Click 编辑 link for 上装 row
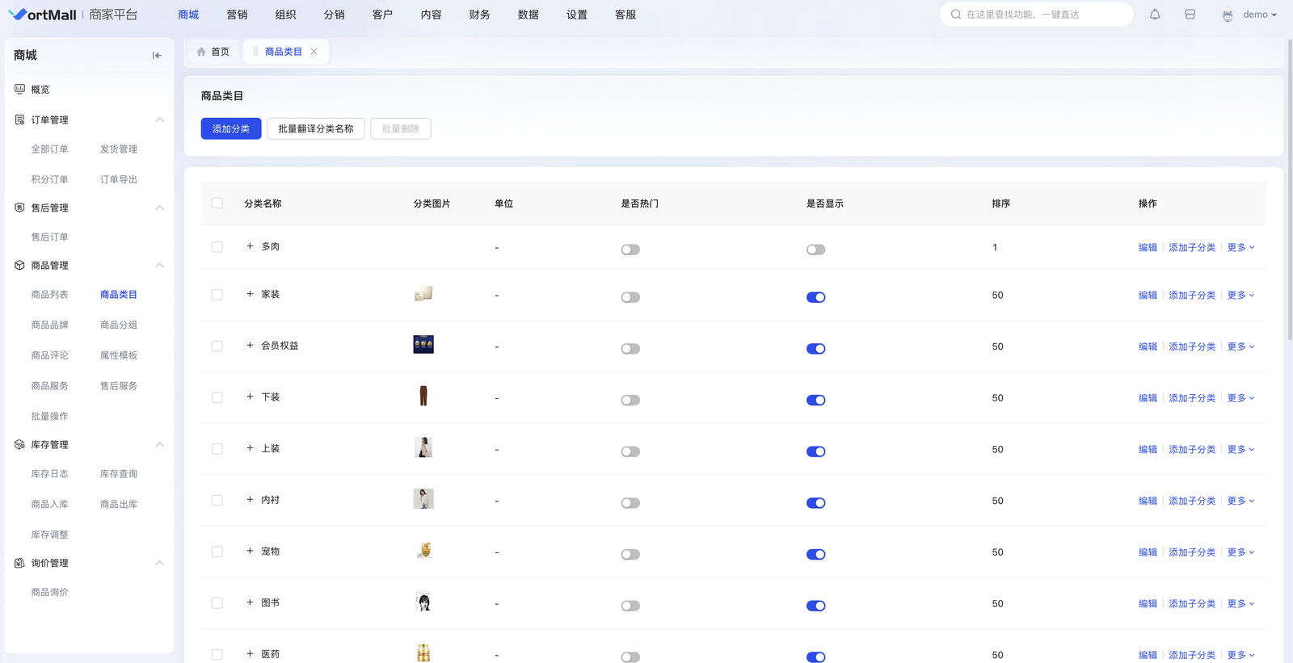Screen dimensions: 1293x663 point(1148,450)
